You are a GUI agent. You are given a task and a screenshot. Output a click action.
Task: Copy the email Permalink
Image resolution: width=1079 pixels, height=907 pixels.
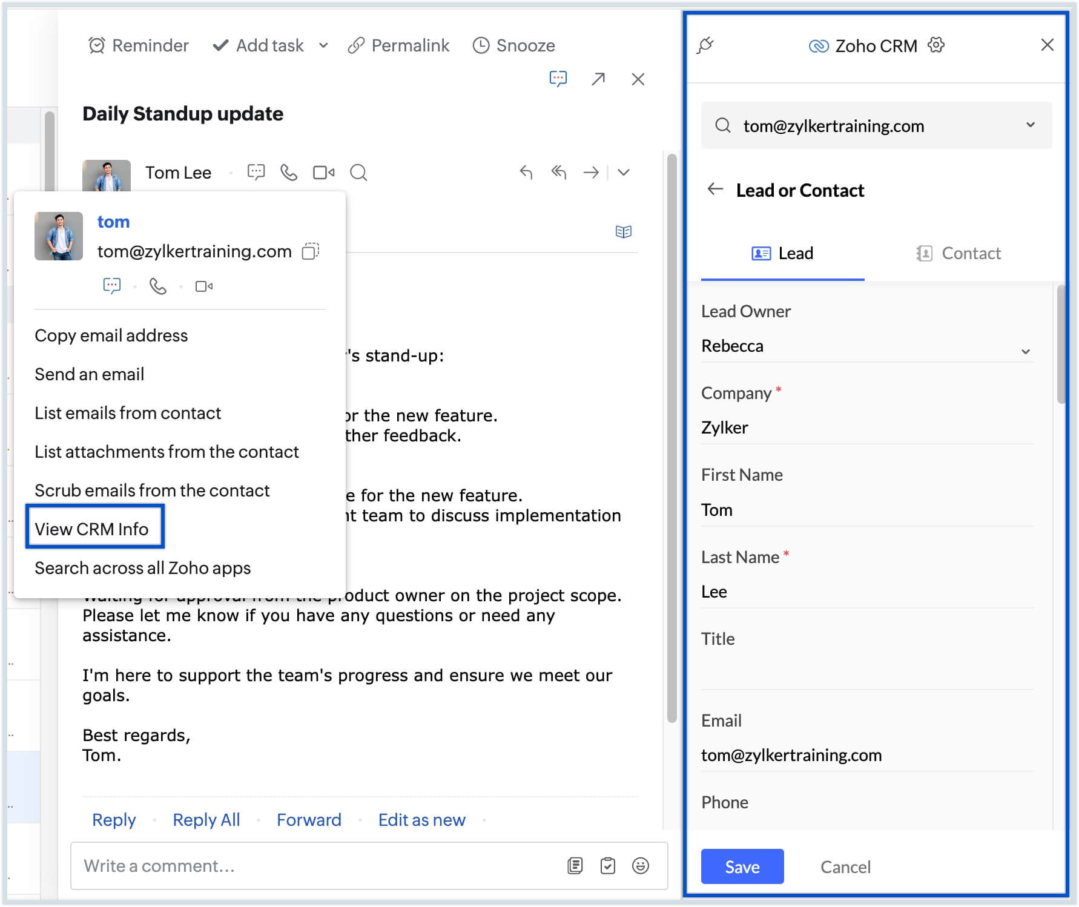coord(398,45)
